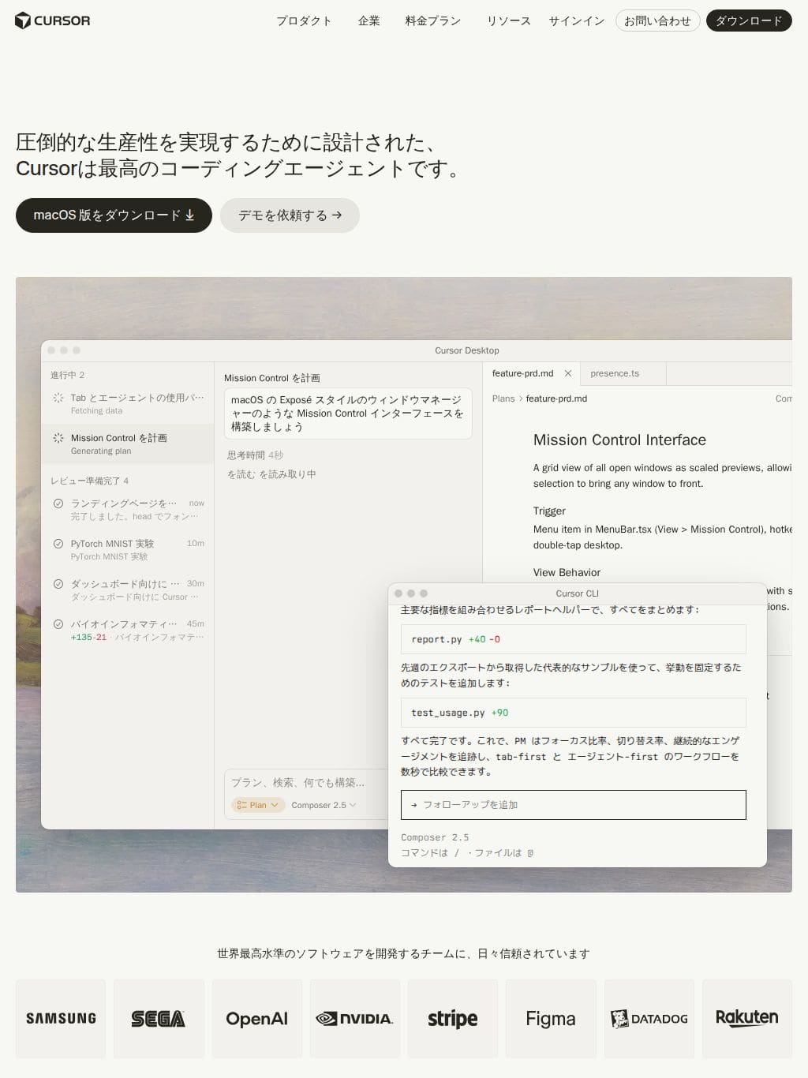Click checkmark icon beside PyTorch MNIST
The image size is (808, 1078).
58,544
